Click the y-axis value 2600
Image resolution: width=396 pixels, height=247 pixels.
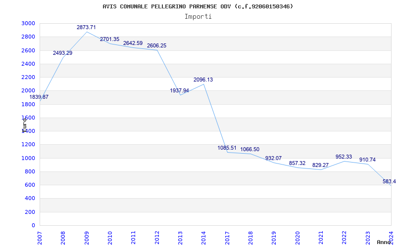(29, 50)
